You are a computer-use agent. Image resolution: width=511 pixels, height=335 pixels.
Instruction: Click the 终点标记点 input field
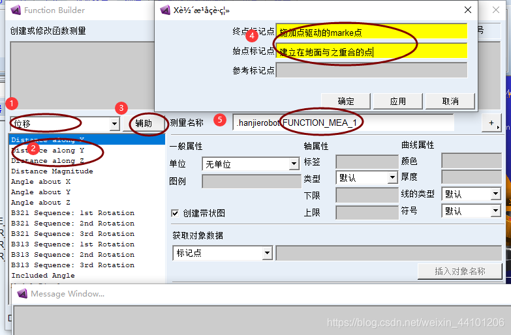pos(371,31)
